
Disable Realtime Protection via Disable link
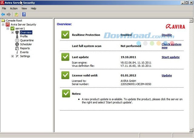tap(167, 35)
